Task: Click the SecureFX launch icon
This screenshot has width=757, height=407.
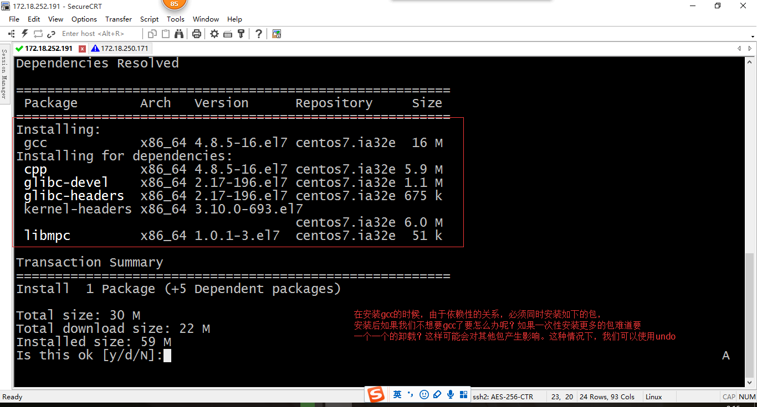Action: pos(277,34)
